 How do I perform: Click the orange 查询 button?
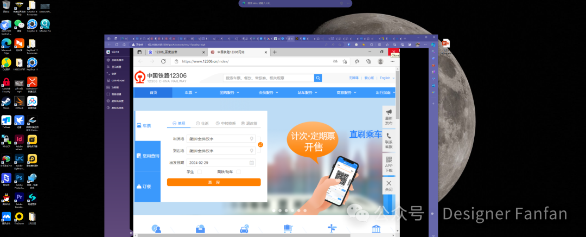[x=214, y=182]
